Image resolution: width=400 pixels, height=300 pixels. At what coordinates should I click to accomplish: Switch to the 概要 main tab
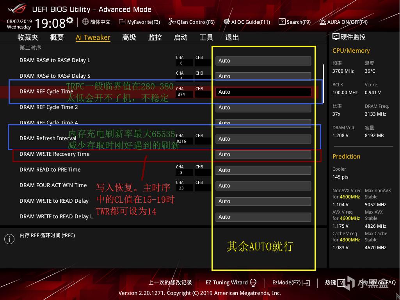57,37
